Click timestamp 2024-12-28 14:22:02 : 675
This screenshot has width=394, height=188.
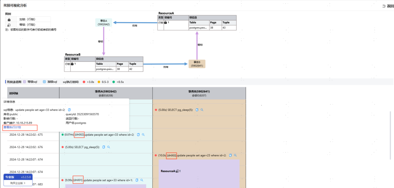pos(26,135)
